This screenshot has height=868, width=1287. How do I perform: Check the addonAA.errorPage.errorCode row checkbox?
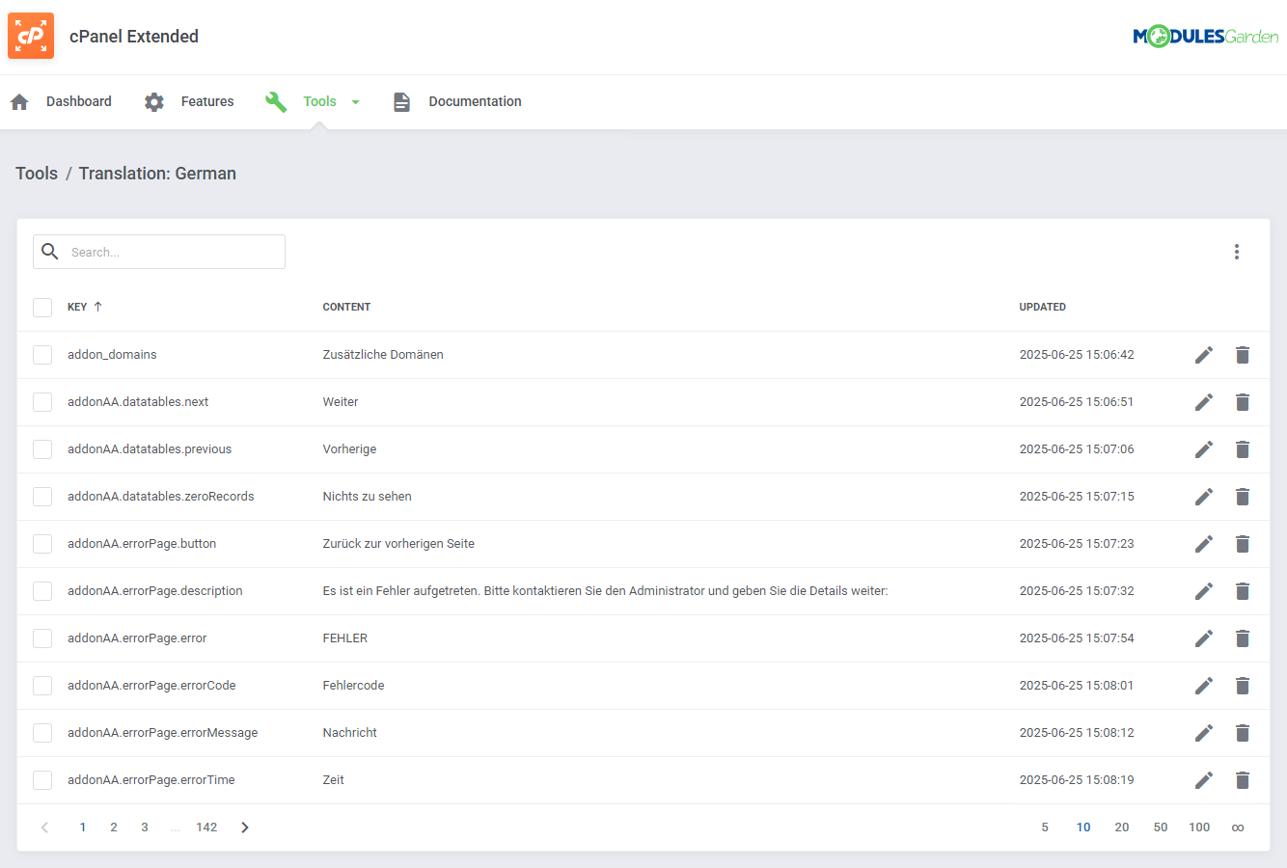42,686
